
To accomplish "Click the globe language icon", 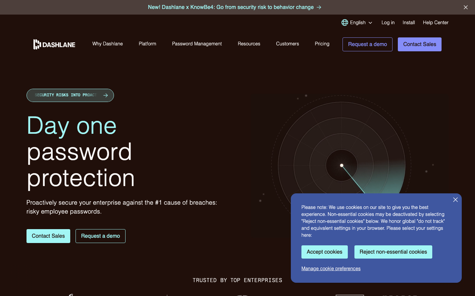I will pos(345,23).
